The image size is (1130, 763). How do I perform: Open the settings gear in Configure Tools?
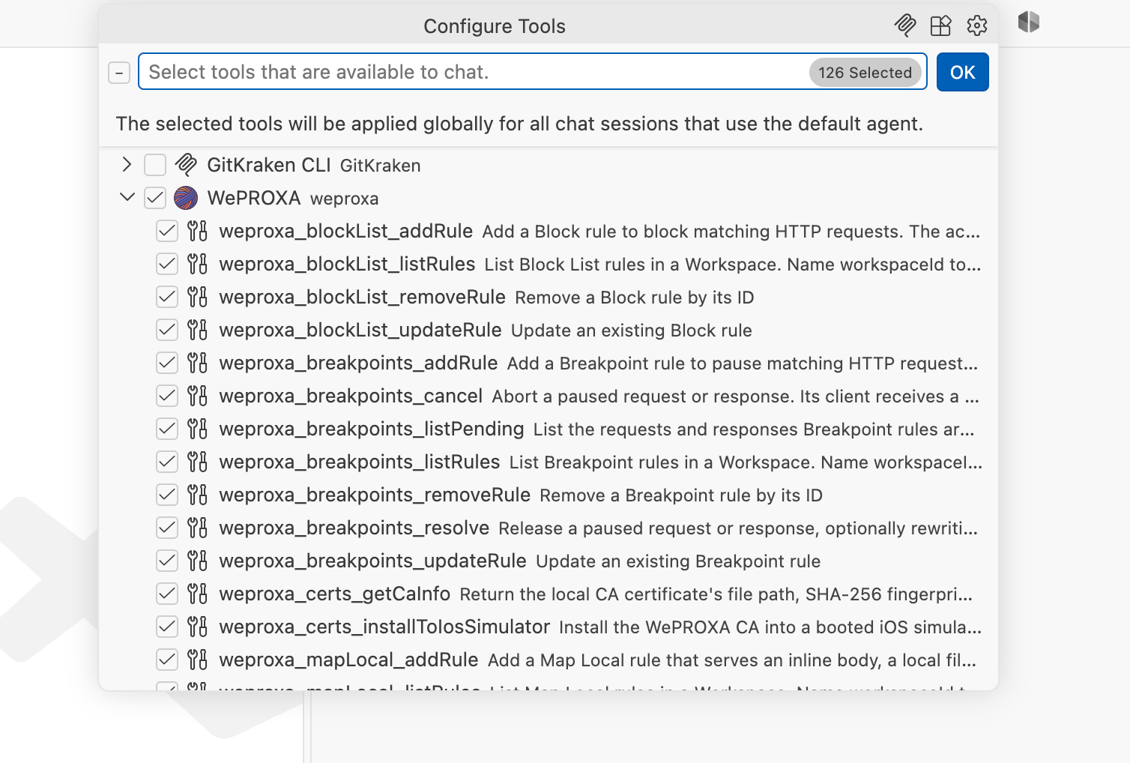[x=976, y=25]
